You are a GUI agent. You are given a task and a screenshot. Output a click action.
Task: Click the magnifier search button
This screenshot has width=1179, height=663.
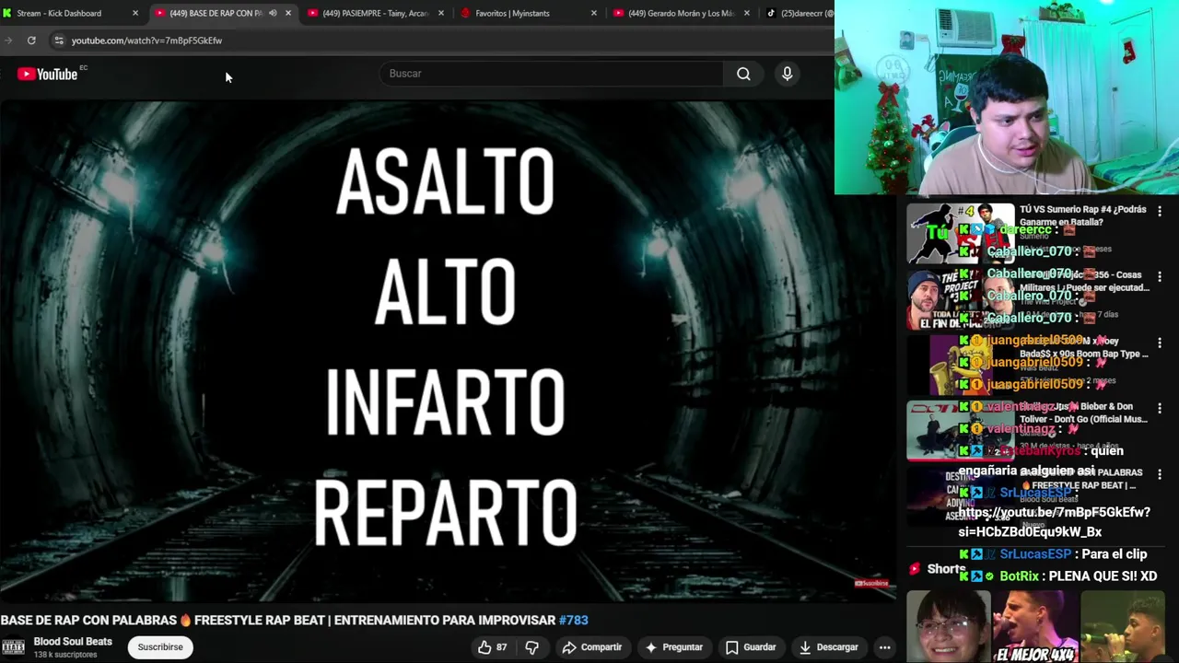tap(743, 74)
